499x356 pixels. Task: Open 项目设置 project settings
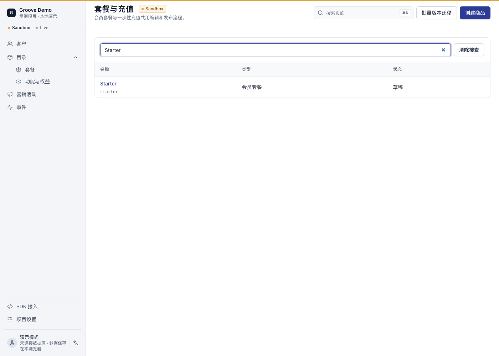(x=43, y=319)
